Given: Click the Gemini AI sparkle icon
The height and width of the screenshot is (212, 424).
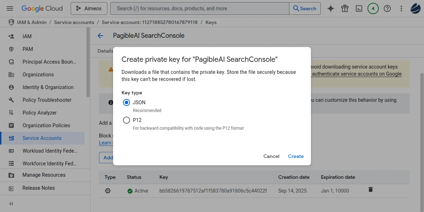Looking at the screenshot, I should coord(331,8).
